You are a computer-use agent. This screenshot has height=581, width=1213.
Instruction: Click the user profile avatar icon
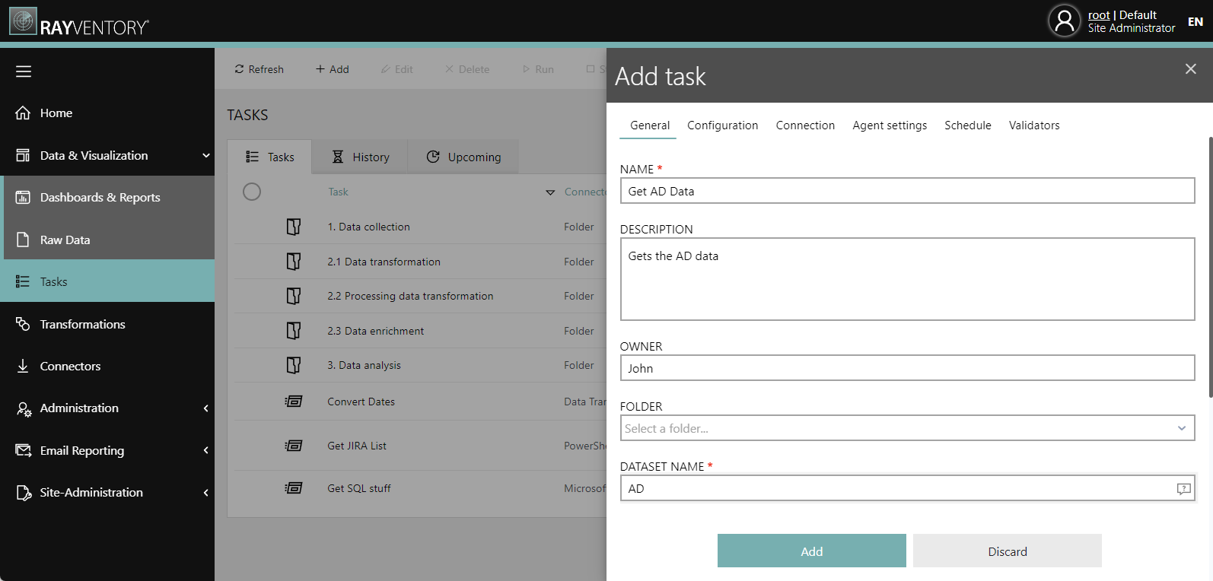tap(1064, 21)
